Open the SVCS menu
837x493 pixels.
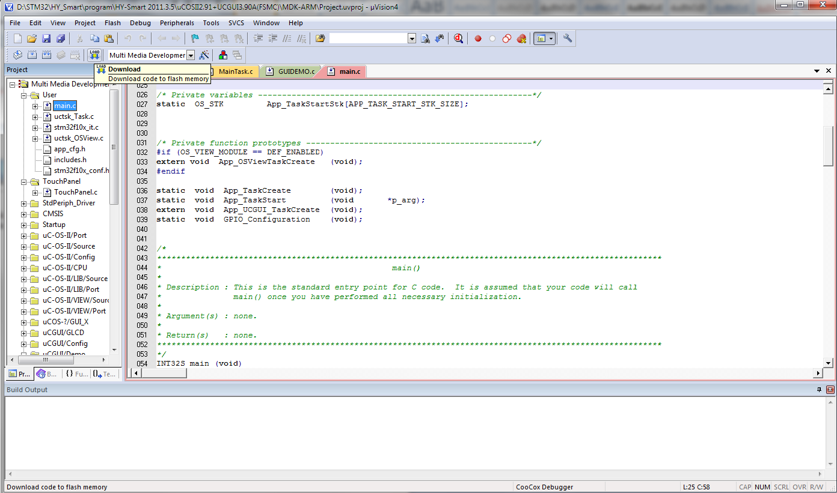coord(236,23)
